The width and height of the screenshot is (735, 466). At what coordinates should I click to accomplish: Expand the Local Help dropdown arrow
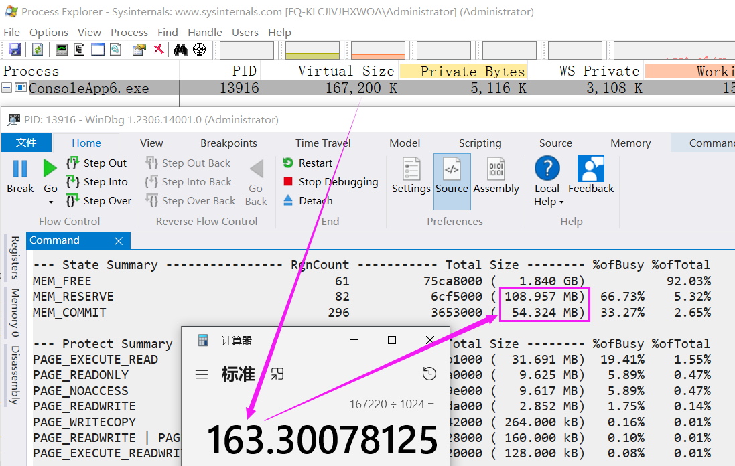(561, 202)
